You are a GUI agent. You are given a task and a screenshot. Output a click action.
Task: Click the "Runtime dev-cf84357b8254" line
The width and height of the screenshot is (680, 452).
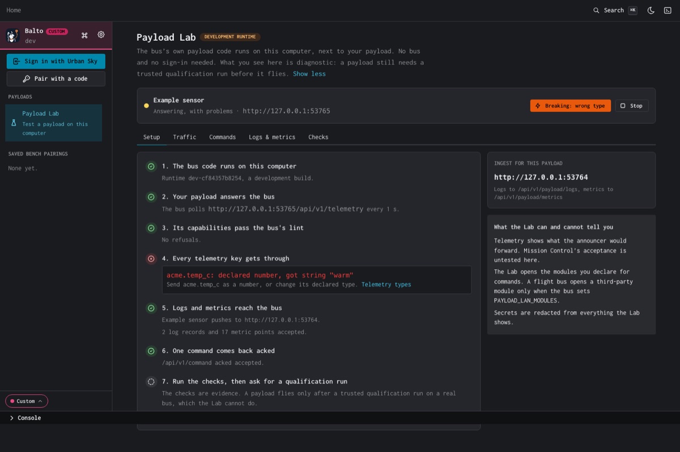(237, 178)
